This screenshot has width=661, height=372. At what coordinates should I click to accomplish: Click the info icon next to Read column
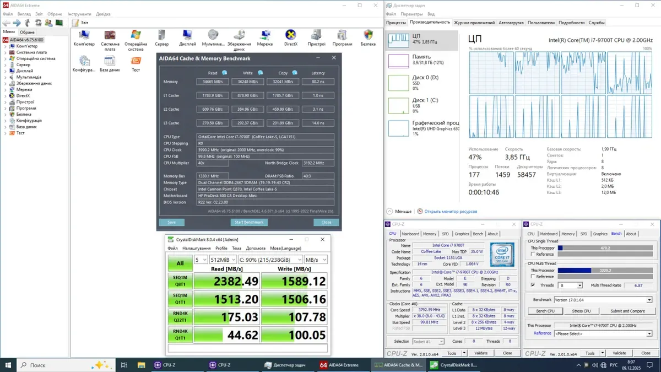(225, 73)
